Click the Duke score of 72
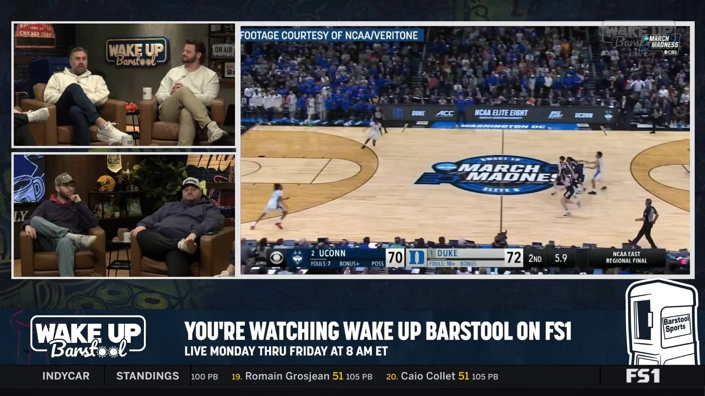The width and height of the screenshot is (705, 396). [514, 258]
